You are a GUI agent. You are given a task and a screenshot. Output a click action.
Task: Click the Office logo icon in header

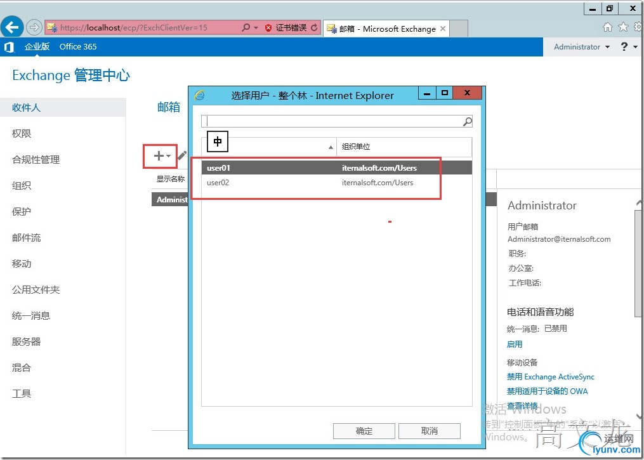[x=9, y=47]
